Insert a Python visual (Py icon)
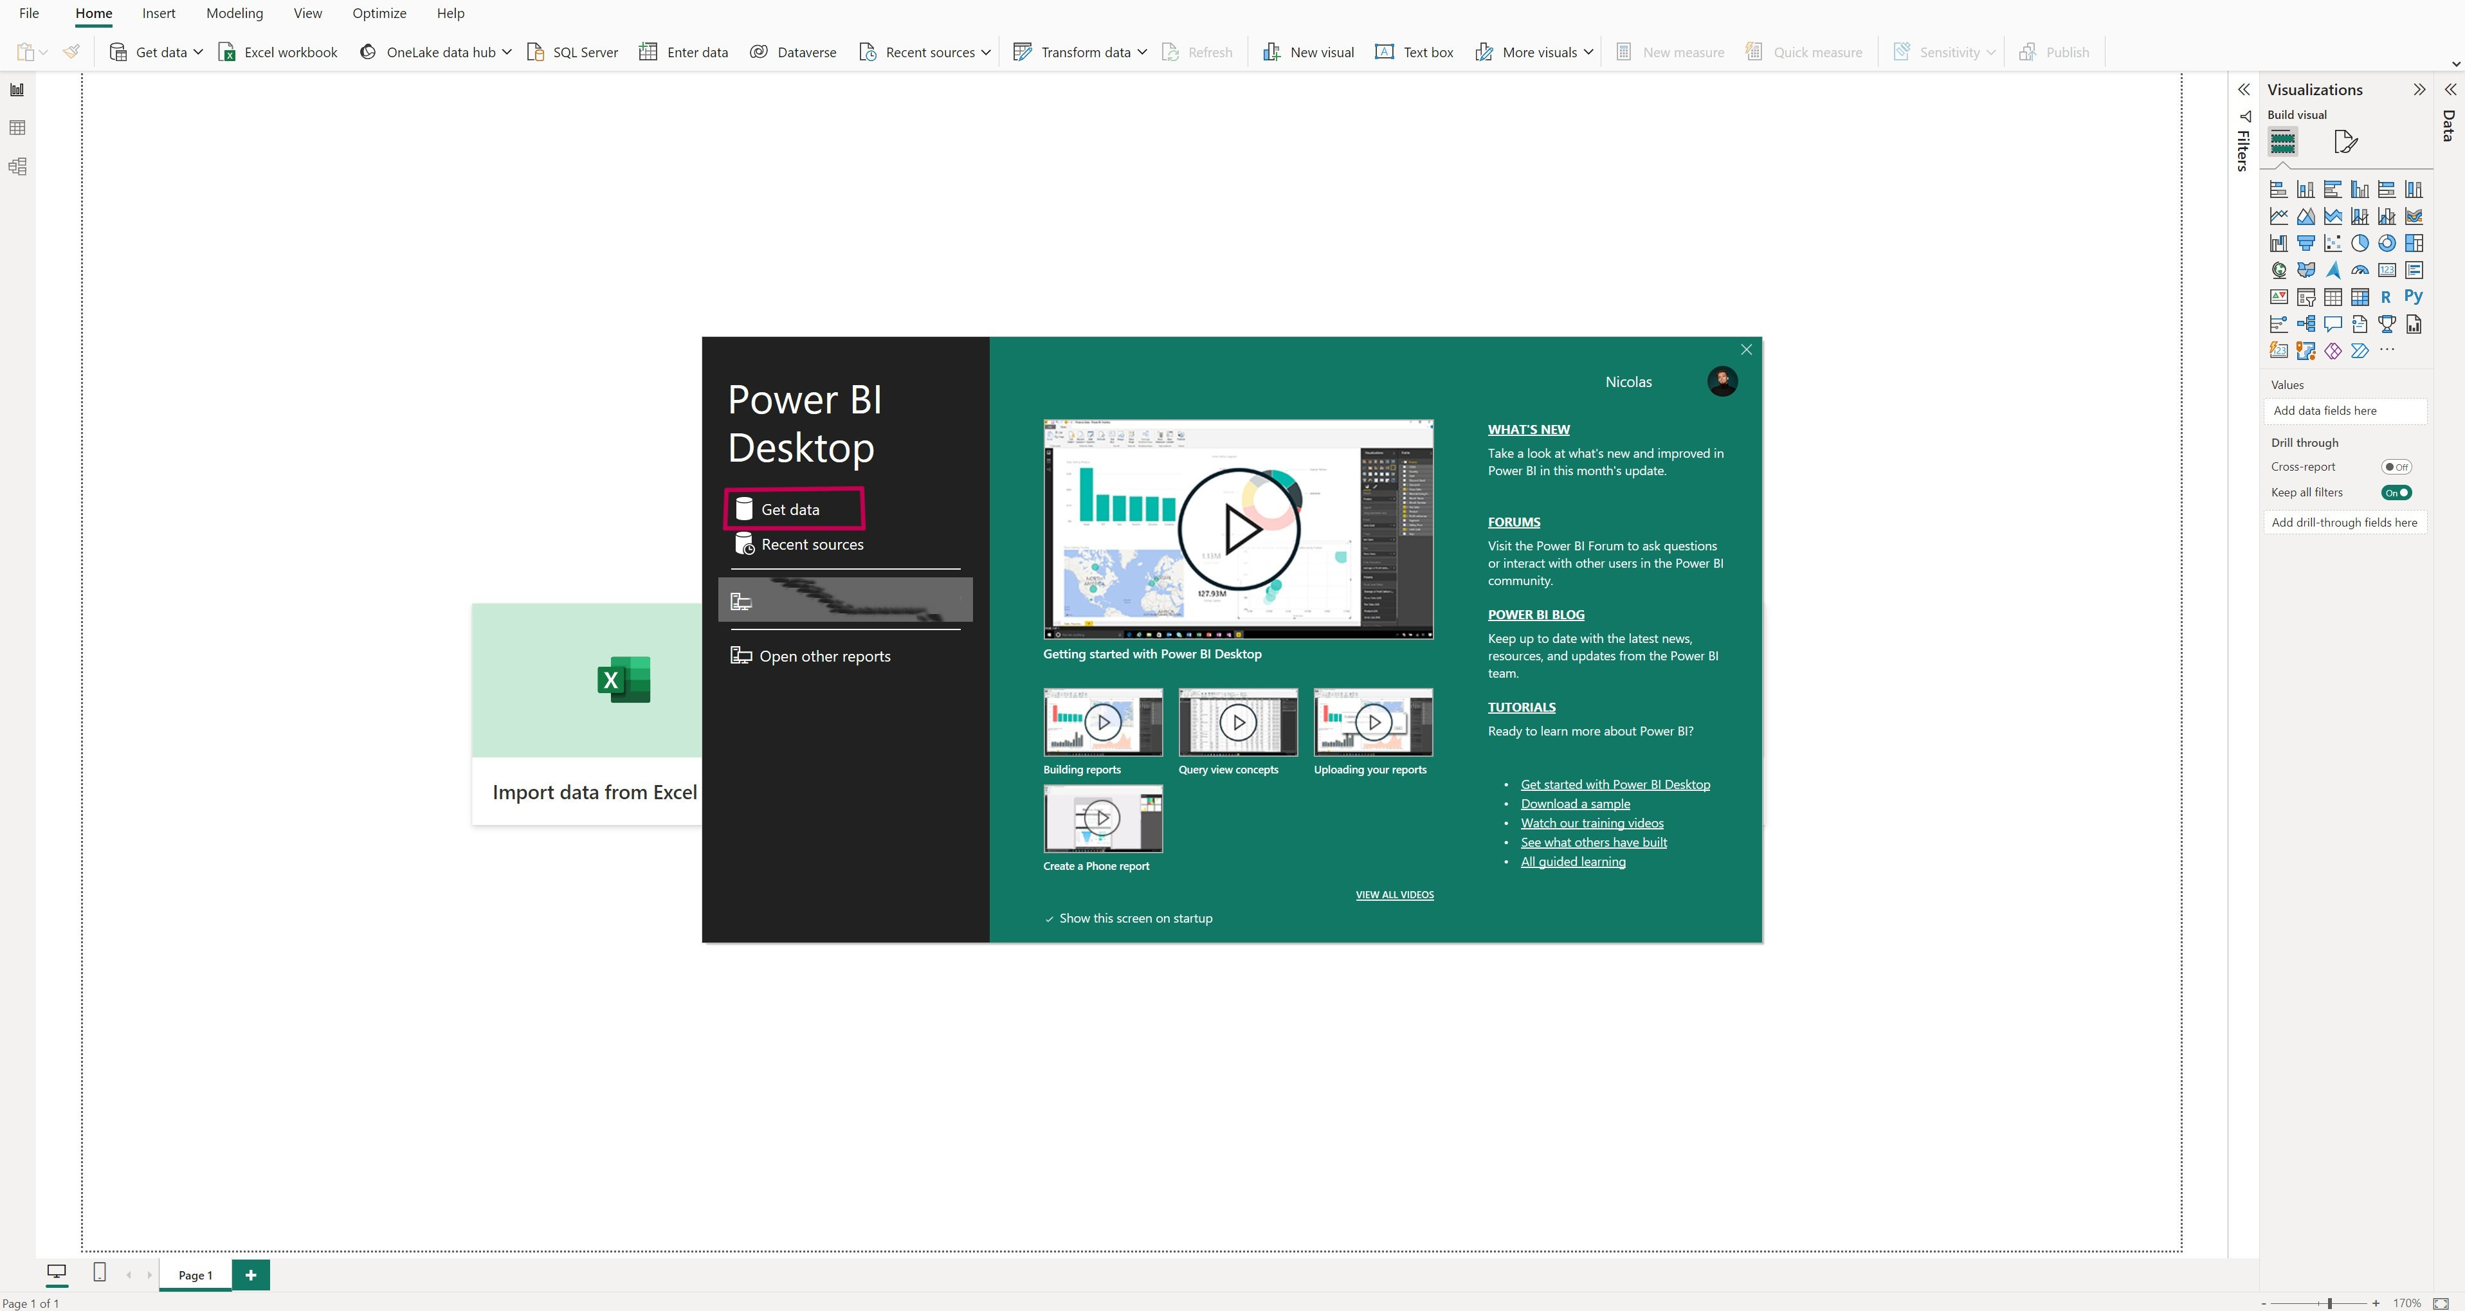This screenshot has height=1311, width=2465. pyautogui.click(x=2414, y=296)
